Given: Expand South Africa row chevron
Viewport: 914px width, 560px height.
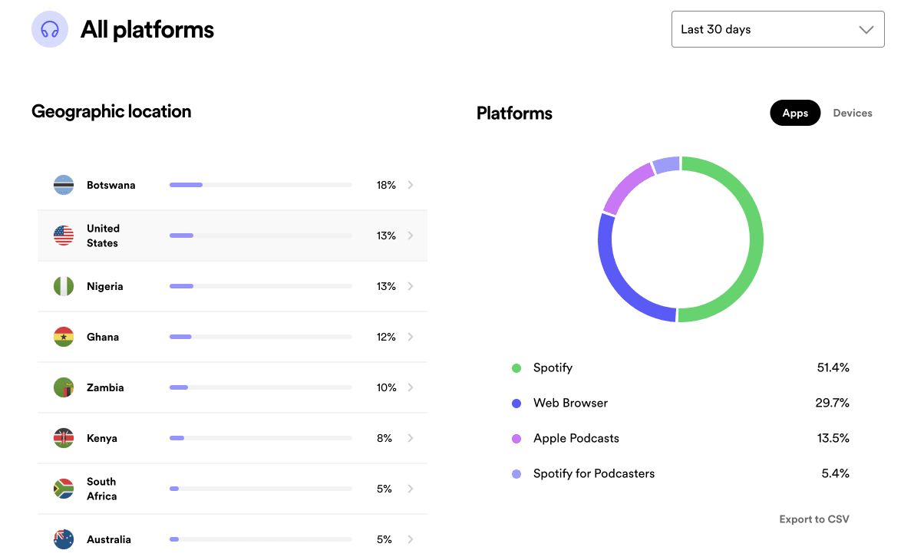Looking at the screenshot, I should tap(411, 489).
